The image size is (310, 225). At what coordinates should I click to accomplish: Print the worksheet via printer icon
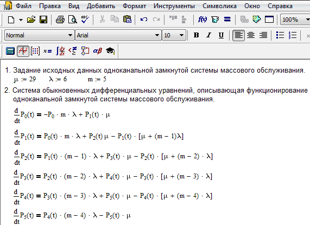pos(60,20)
